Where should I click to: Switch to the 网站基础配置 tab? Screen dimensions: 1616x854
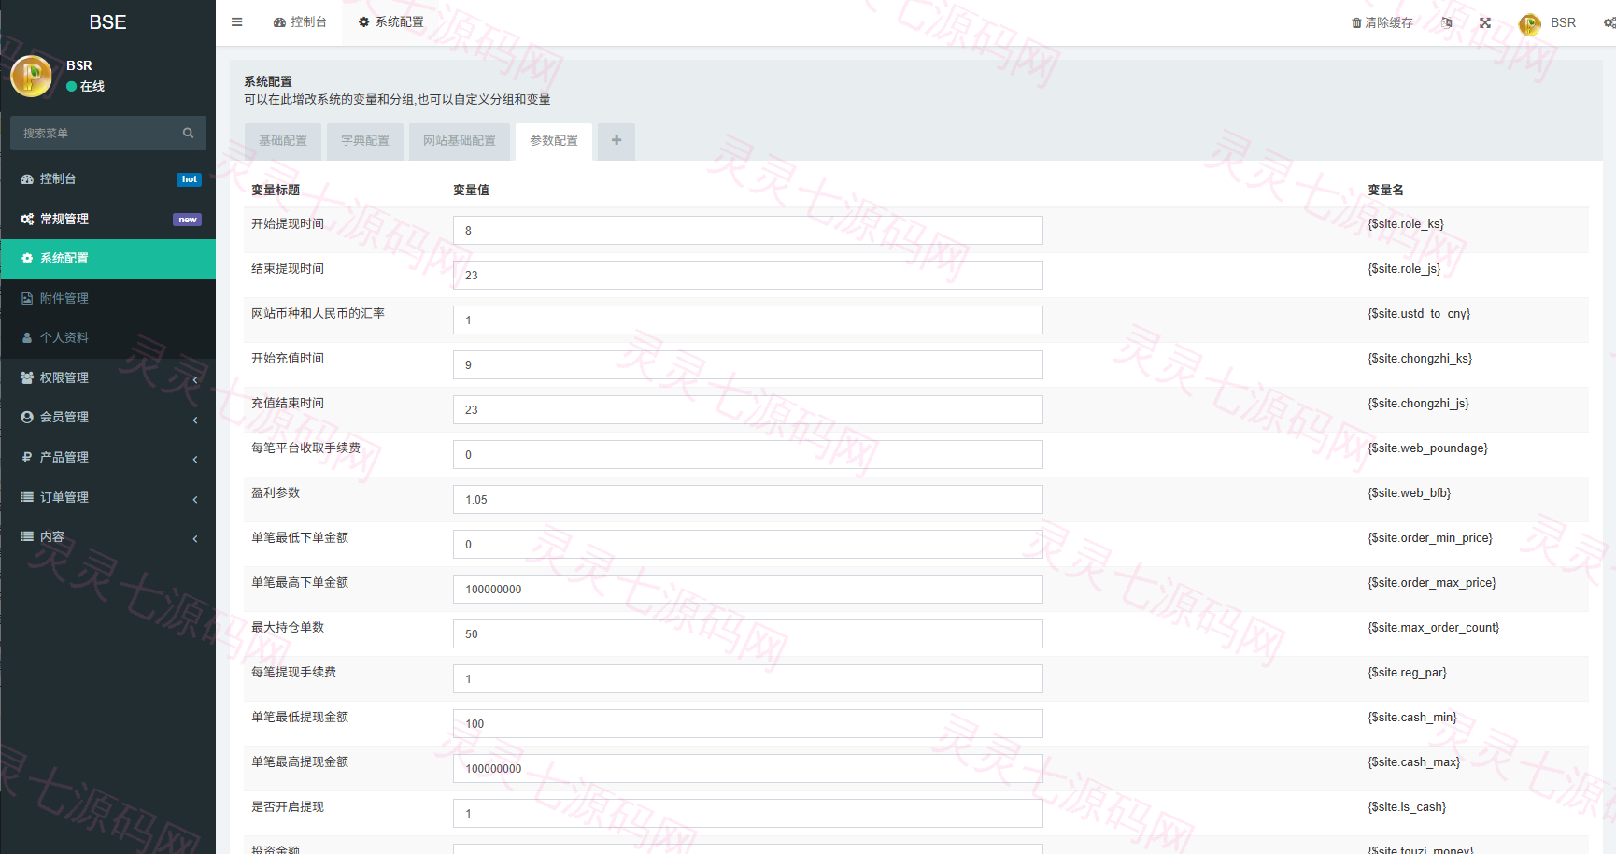460,141
